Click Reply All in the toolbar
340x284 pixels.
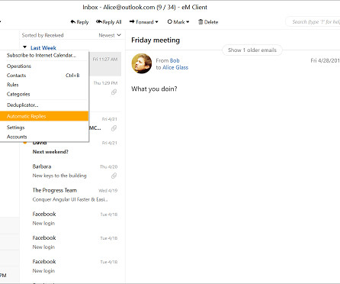pyautogui.click(x=108, y=22)
